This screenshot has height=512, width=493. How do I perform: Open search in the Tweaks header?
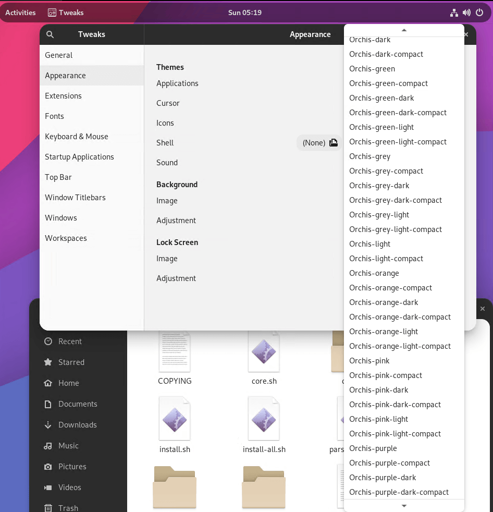pos(50,34)
